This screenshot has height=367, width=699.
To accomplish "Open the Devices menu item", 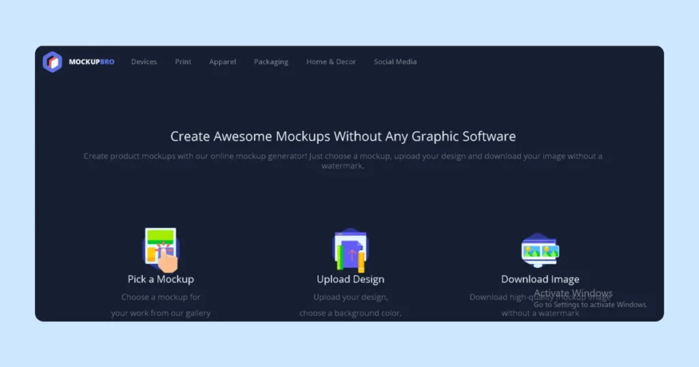I will point(144,62).
